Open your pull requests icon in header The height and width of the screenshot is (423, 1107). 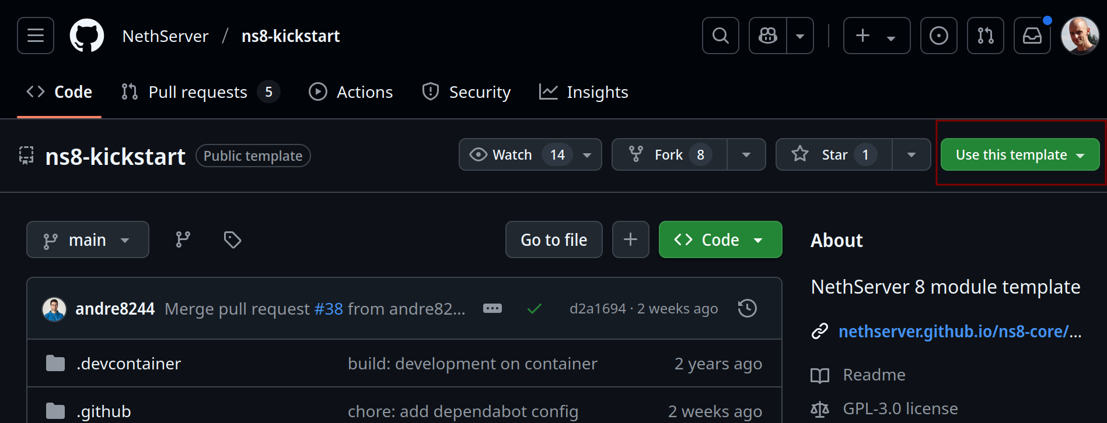[x=986, y=36]
